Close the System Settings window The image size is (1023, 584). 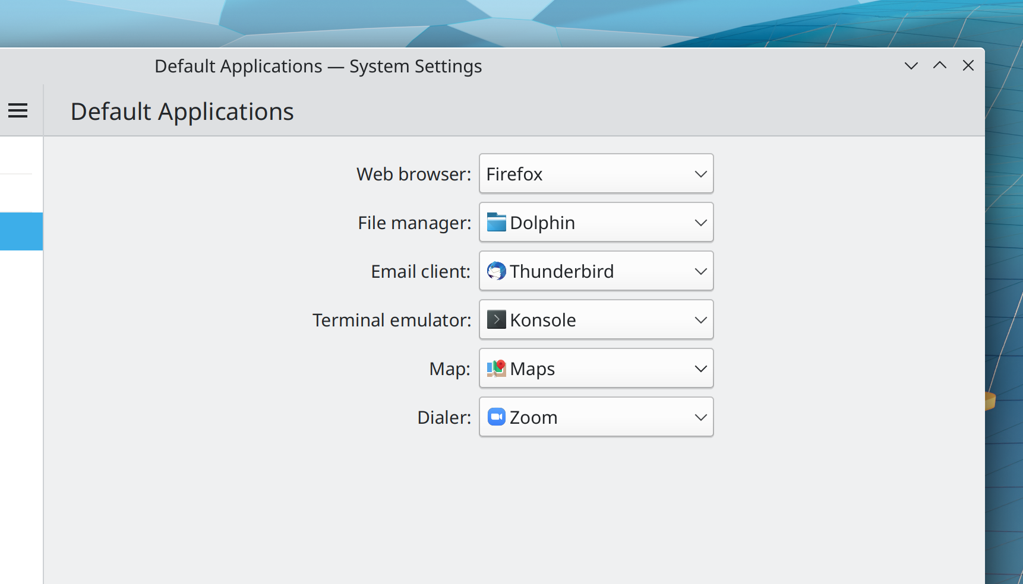click(968, 66)
